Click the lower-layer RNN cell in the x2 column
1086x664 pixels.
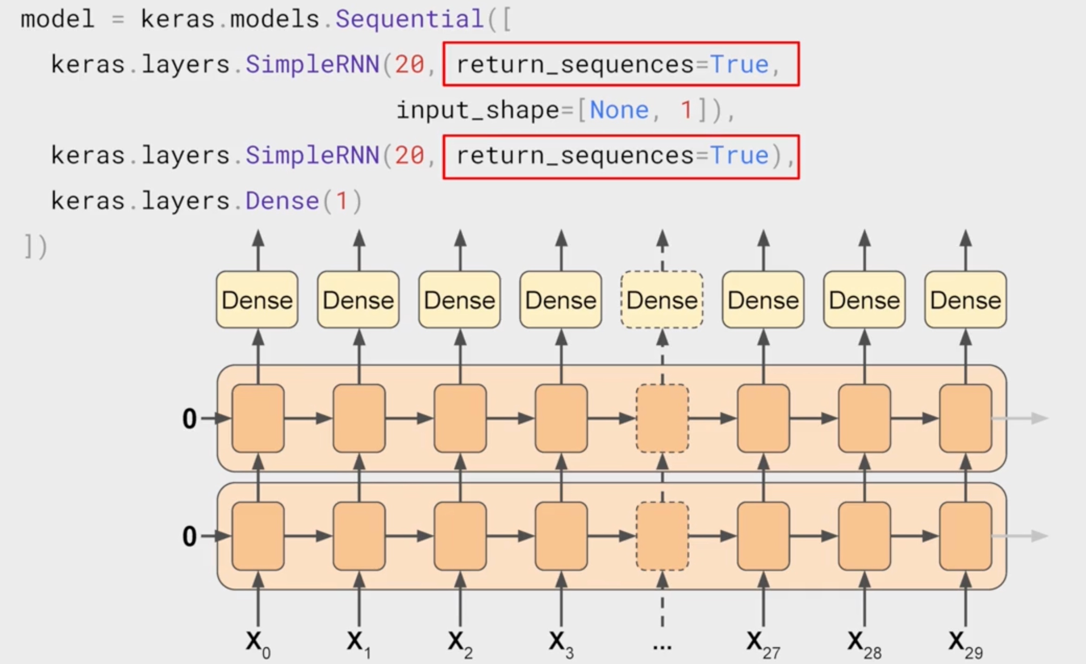460,536
